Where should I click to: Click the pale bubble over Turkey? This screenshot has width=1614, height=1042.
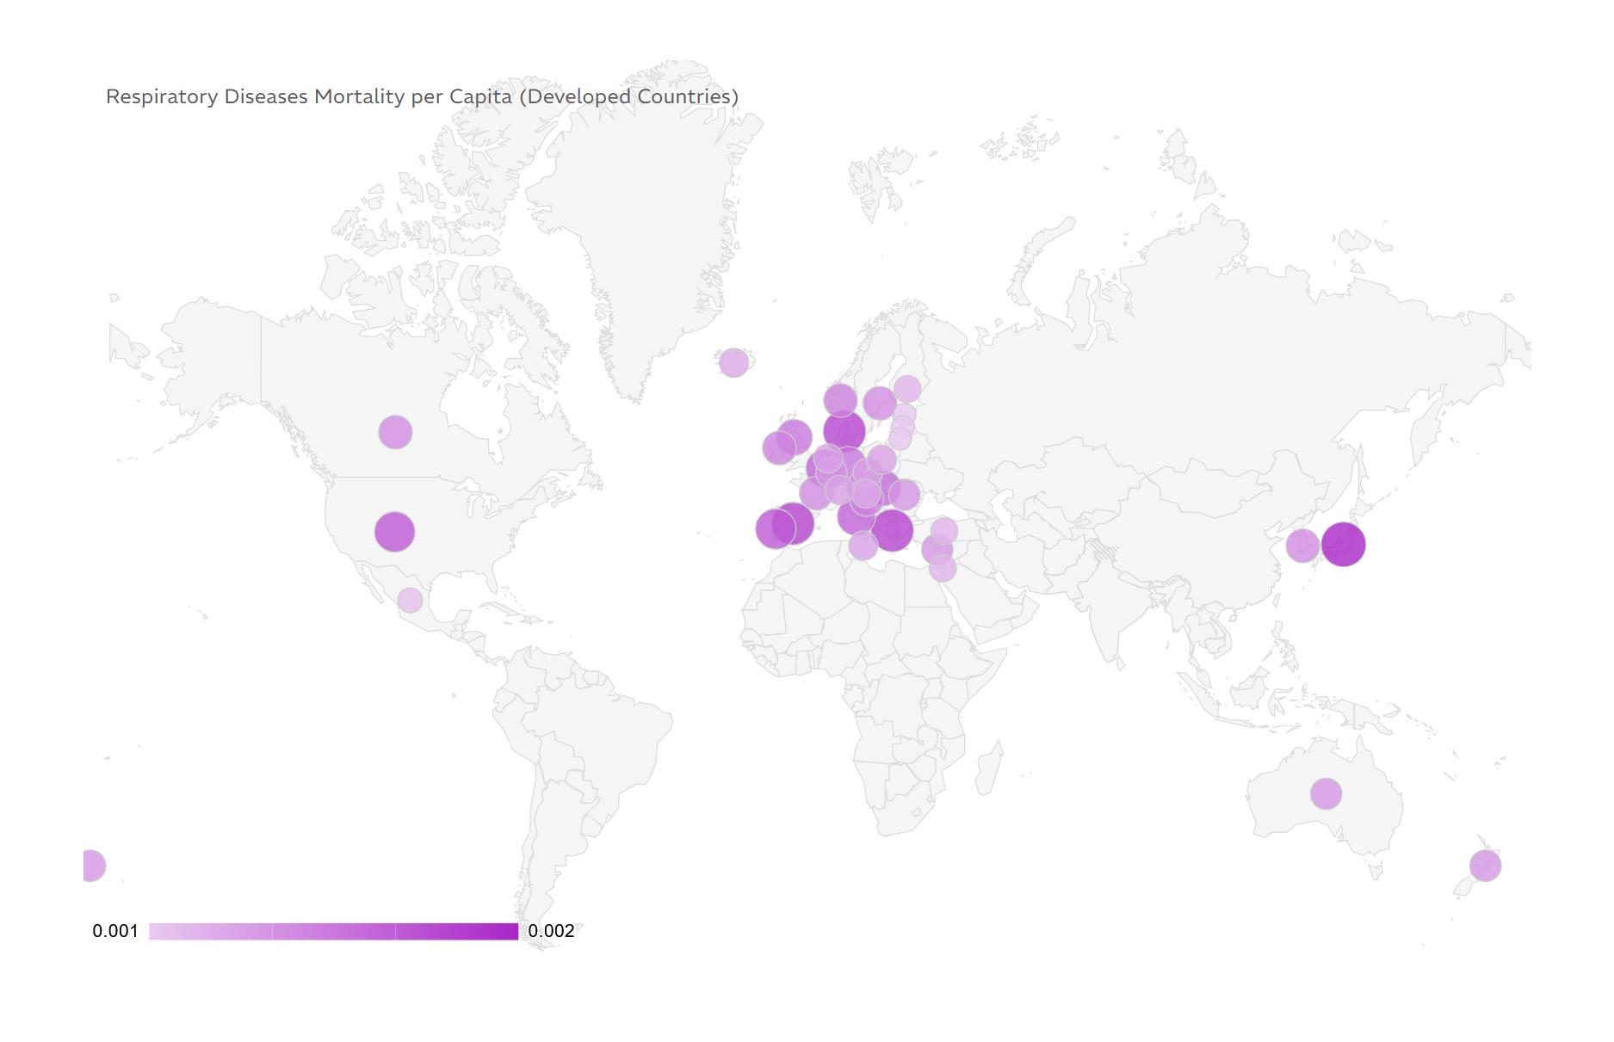(x=943, y=530)
